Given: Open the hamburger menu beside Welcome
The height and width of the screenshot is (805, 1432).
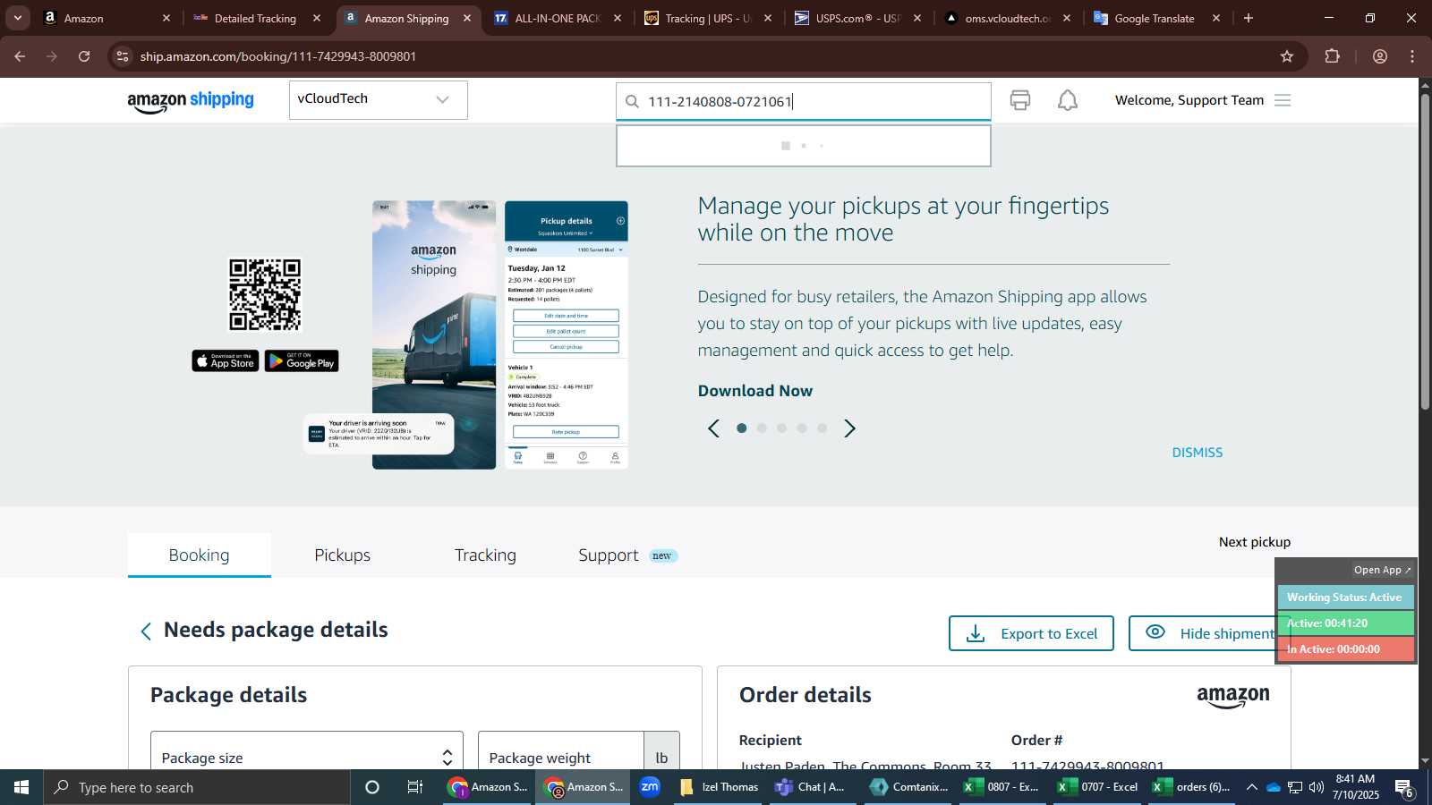Looking at the screenshot, I should coord(1283,100).
